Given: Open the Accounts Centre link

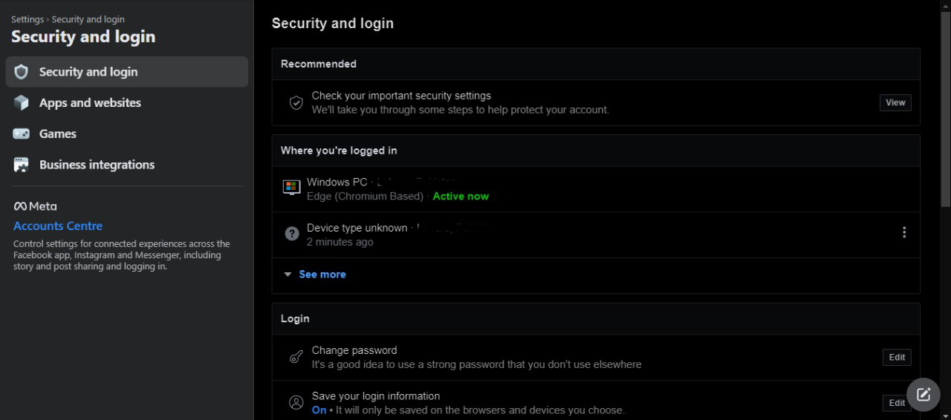Looking at the screenshot, I should point(58,226).
